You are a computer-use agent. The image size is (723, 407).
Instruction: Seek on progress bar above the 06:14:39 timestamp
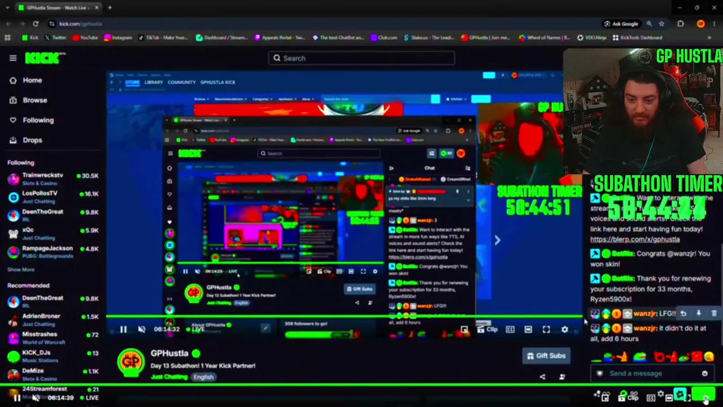[x=361, y=385]
